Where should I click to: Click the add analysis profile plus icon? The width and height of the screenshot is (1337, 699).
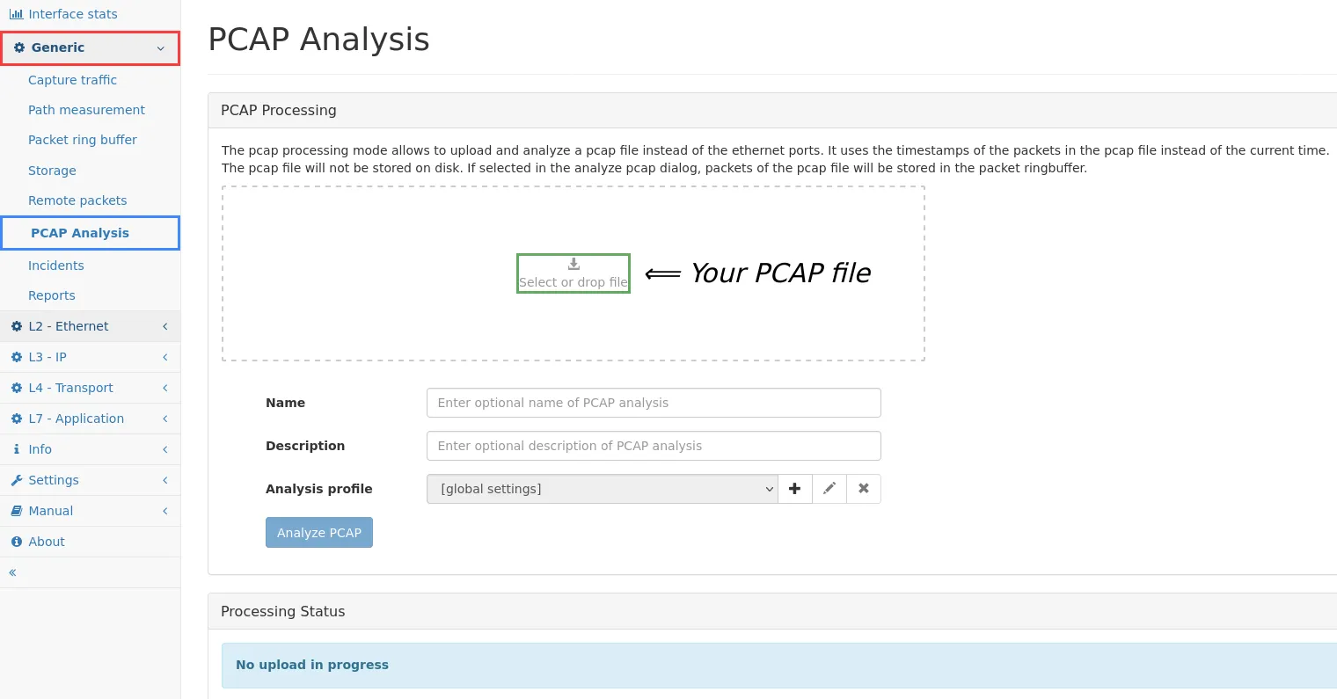794,489
